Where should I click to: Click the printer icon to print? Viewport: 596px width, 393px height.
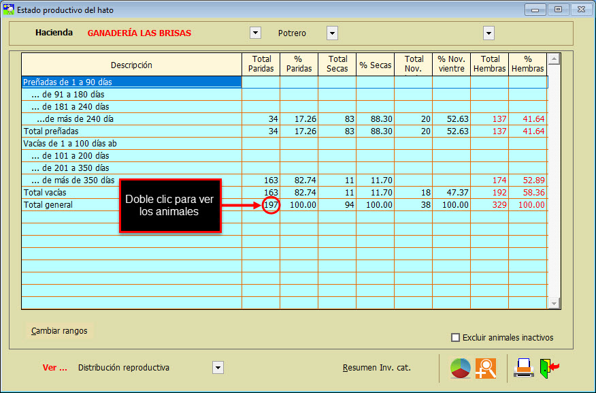point(523,368)
